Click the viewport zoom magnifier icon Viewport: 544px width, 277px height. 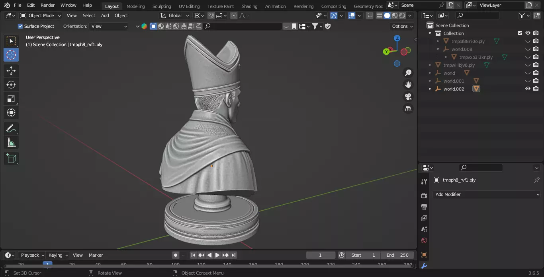tap(408, 73)
